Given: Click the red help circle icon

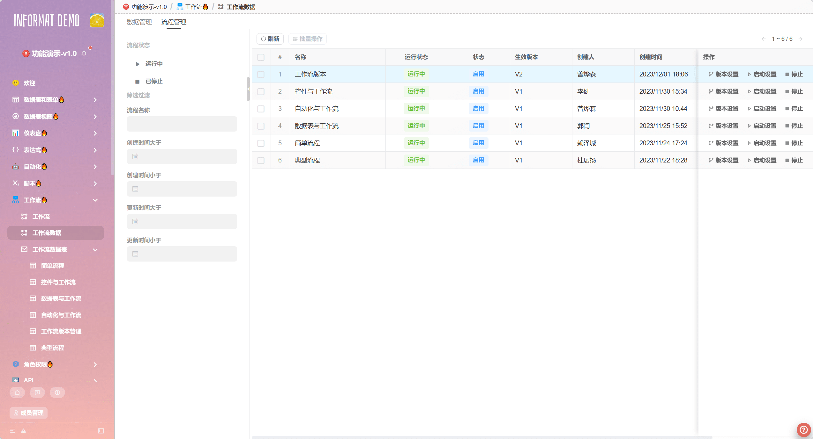Looking at the screenshot, I should (x=803, y=429).
